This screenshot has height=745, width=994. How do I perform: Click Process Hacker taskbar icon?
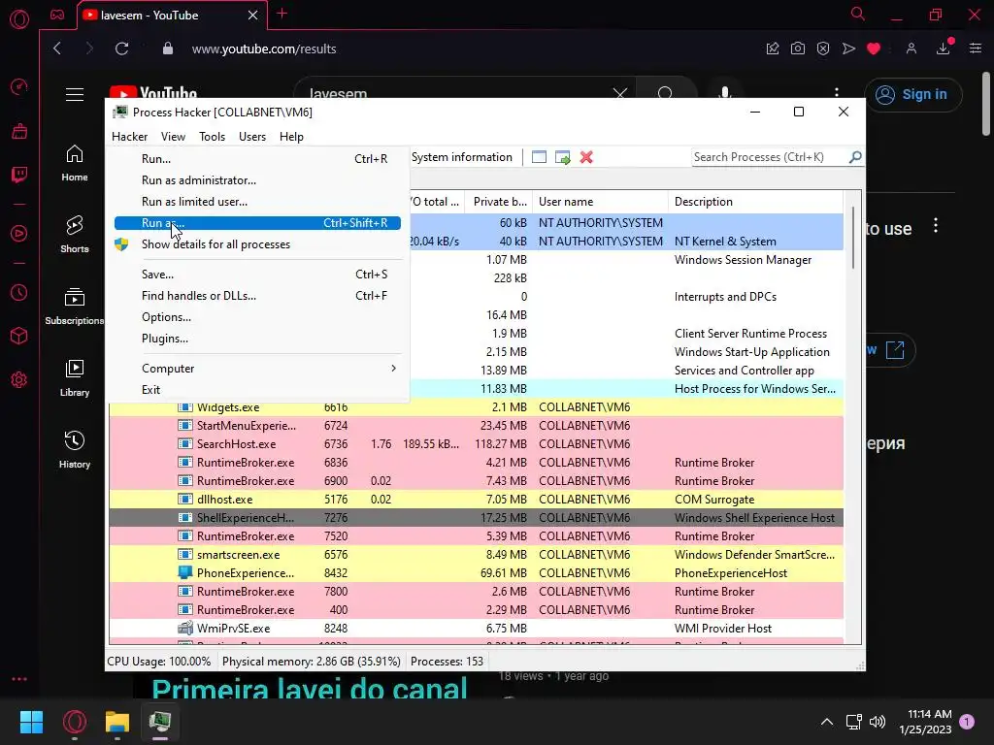click(160, 722)
